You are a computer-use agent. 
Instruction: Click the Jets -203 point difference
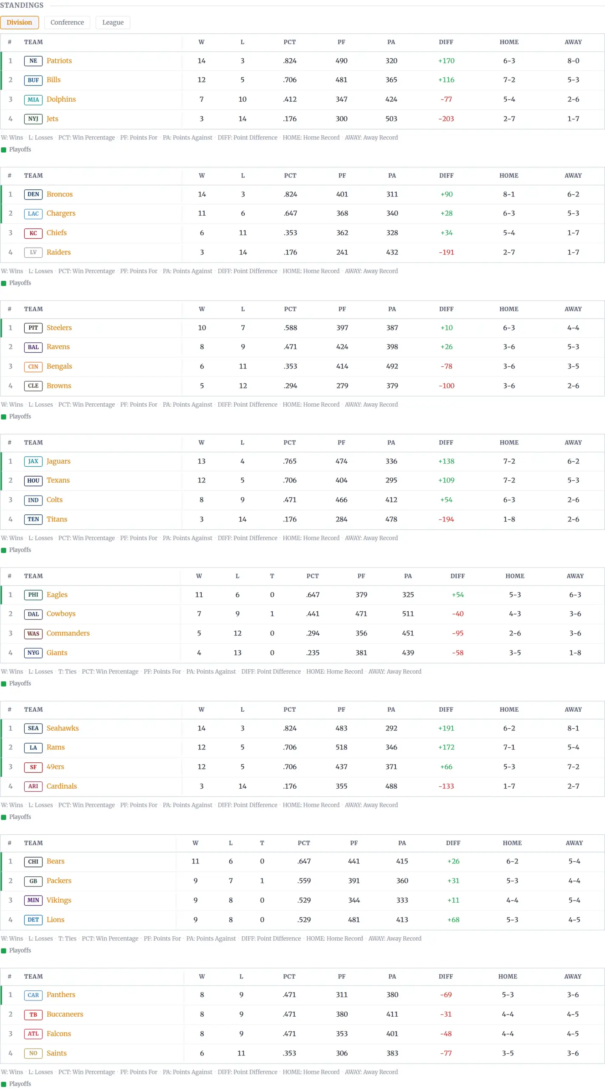446,119
